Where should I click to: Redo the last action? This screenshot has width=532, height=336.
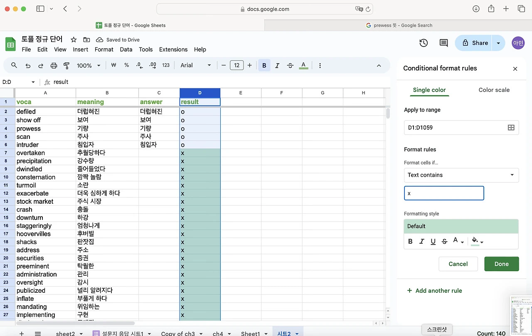[41, 65]
